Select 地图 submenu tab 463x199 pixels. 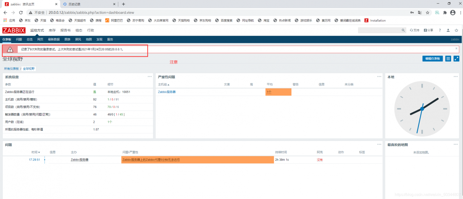point(89,39)
